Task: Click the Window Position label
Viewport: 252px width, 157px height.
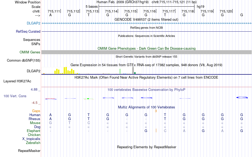Action: click(28, 2)
